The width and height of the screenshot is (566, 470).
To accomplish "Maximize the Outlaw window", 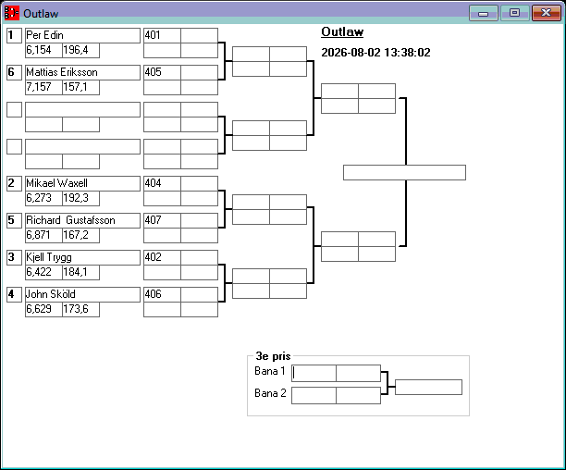I will click(515, 13).
